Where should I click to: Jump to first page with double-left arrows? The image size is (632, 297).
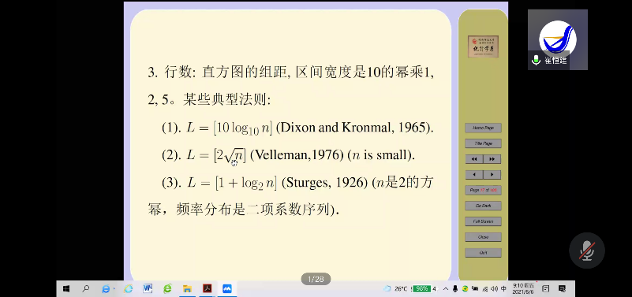click(474, 159)
